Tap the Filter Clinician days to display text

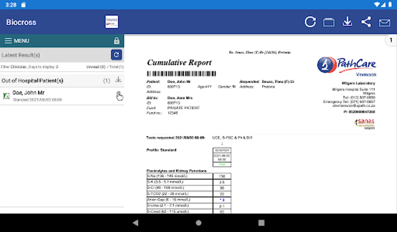pyautogui.click(x=29, y=67)
